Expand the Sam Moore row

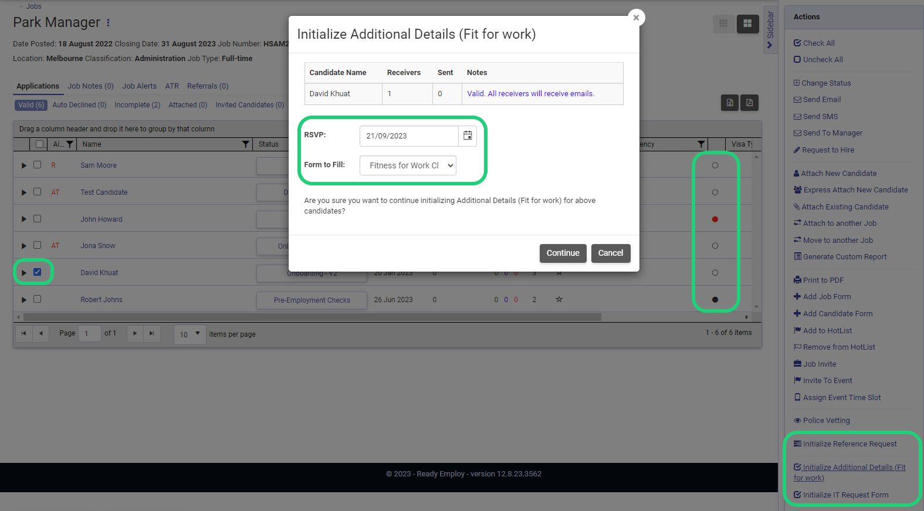(x=24, y=165)
